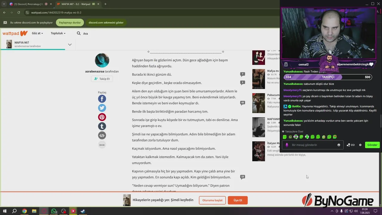Click discord.com sekmesini göster button
Screen dimensions: 382x215
coord(106,22)
